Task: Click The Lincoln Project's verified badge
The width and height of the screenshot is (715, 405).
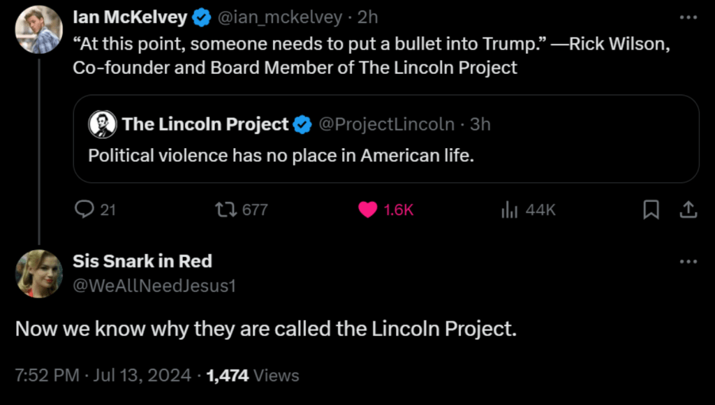Action: 302,125
